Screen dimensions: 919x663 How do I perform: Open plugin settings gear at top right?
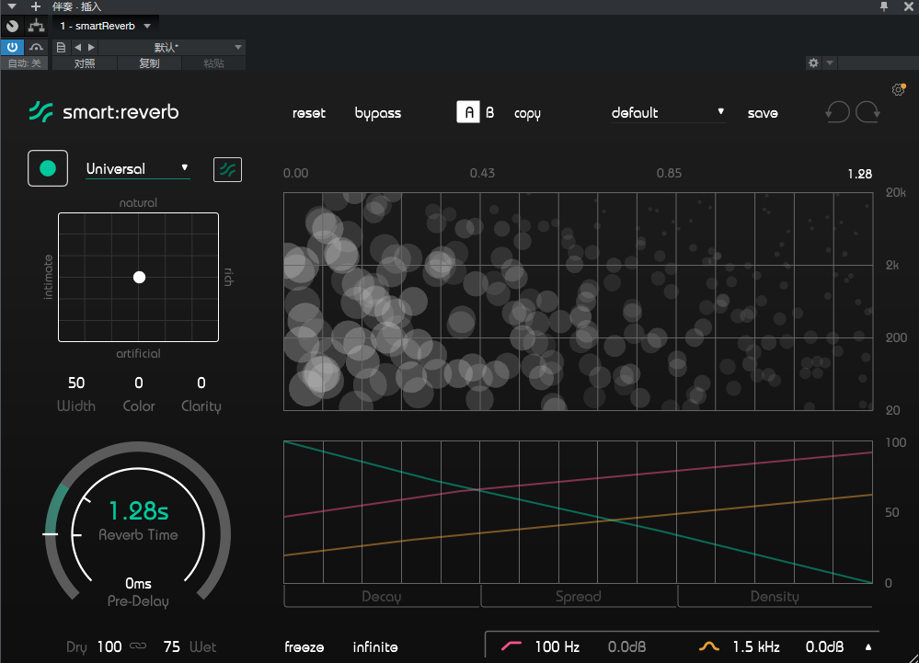pos(899,89)
